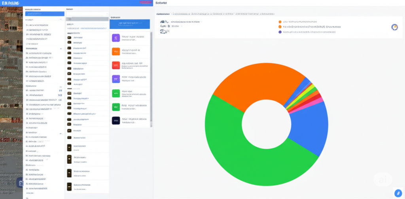This screenshot has height=199, width=405.
Task: Select the blue highlighted header card
Action: pos(130,24)
